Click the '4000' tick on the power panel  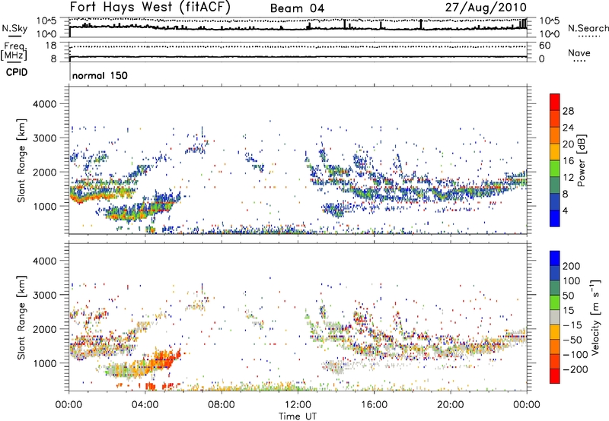tap(45, 104)
